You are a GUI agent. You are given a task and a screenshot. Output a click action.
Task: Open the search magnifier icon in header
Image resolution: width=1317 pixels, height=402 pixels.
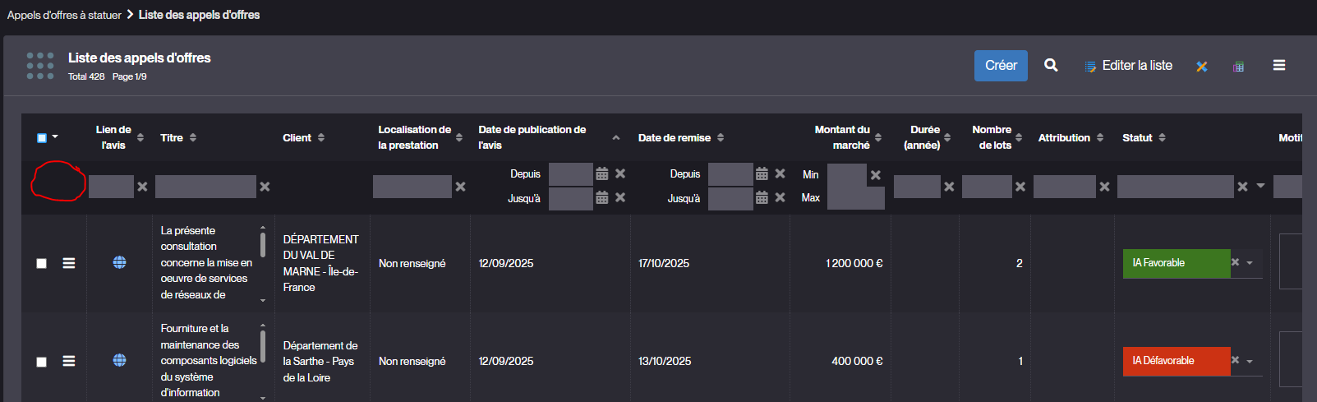click(x=1051, y=66)
